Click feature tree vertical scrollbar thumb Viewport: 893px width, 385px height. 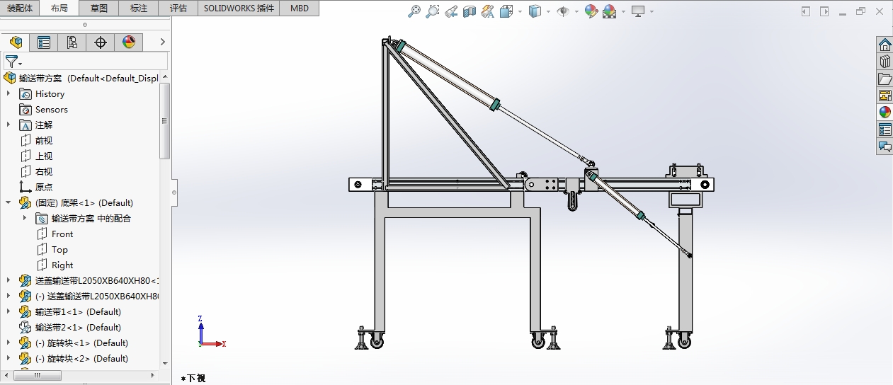[x=165, y=120]
